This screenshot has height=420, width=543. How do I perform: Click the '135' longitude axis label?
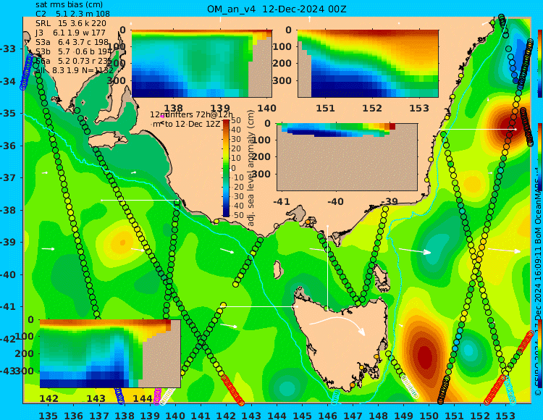pyautogui.click(x=48, y=416)
